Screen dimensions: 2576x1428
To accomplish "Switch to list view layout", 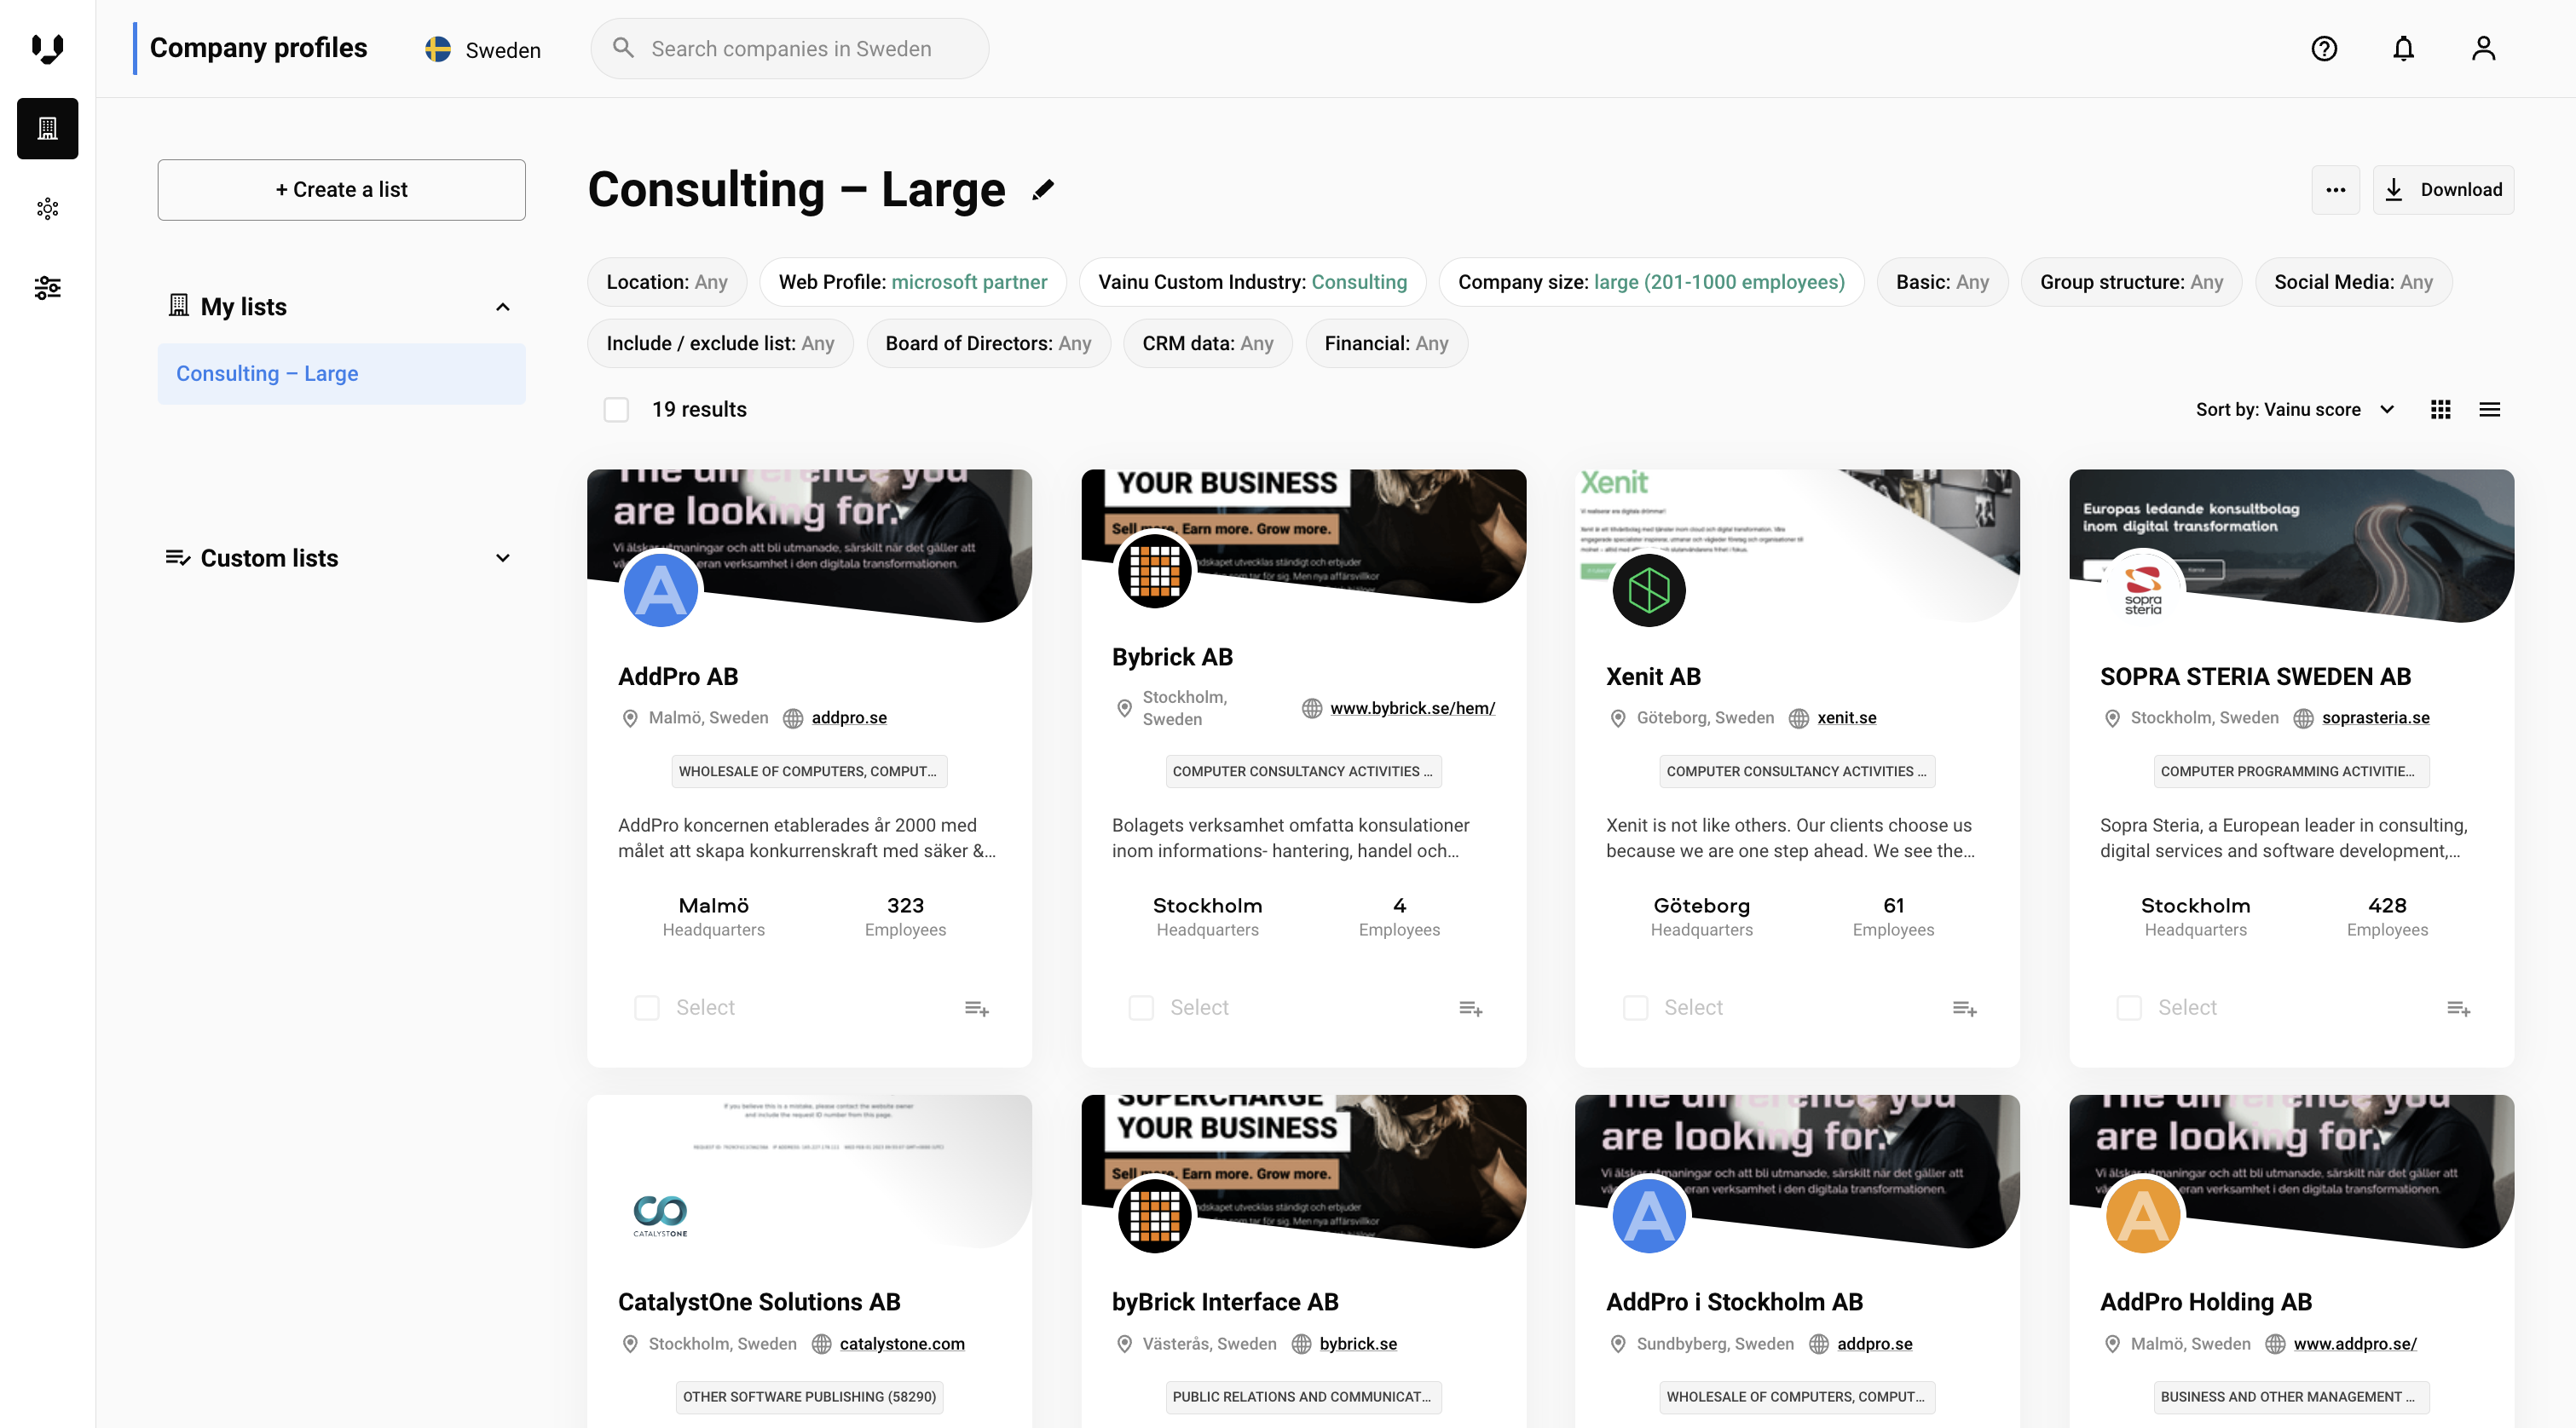I will tap(2491, 410).
